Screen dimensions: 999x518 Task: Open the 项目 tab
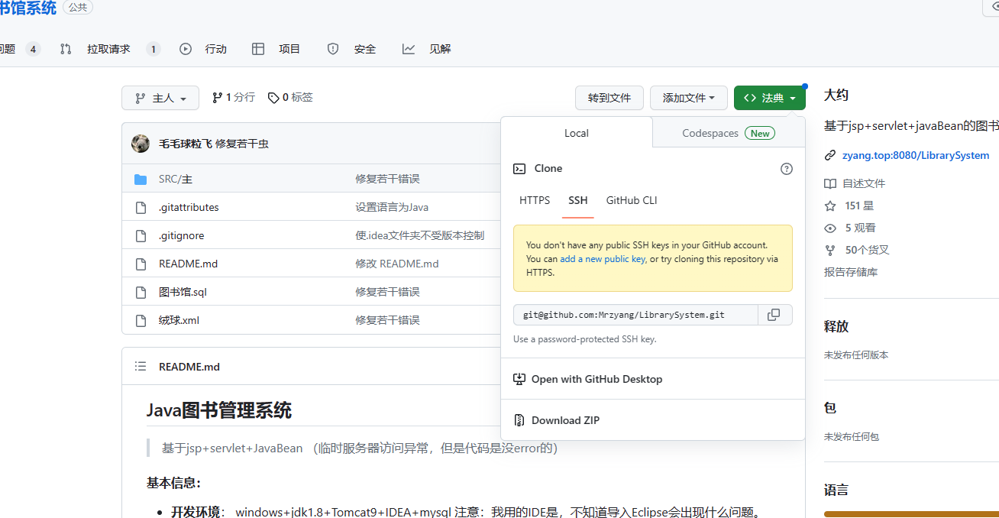click(x=276, y=49)
